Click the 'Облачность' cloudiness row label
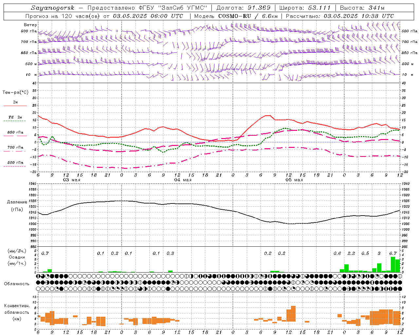 click(x=17, y=284)
